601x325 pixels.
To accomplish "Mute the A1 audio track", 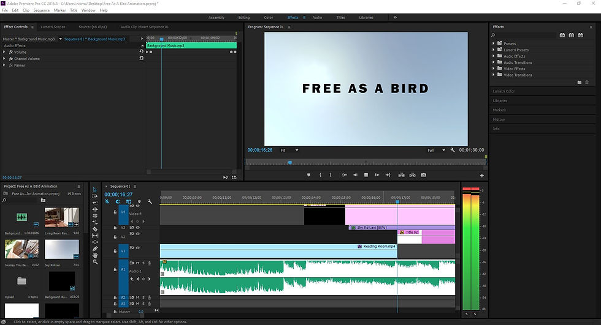I will tap(137, 263).
